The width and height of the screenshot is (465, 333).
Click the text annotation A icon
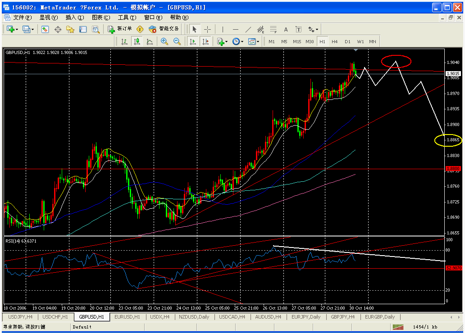(x=286, y=29)
